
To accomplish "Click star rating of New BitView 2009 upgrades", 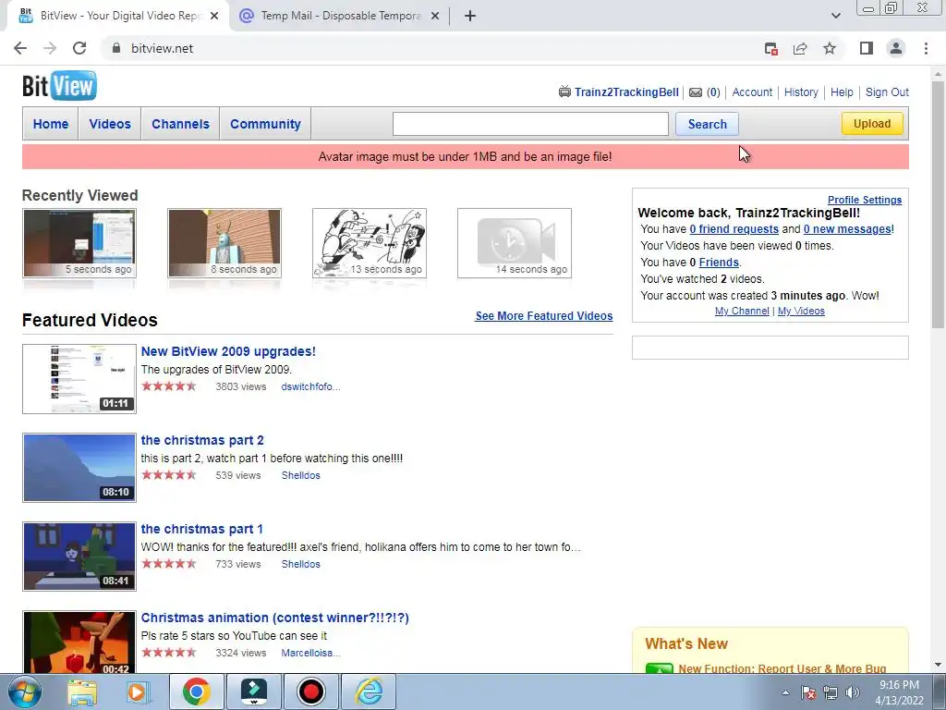I will click(x=169, y=386).
